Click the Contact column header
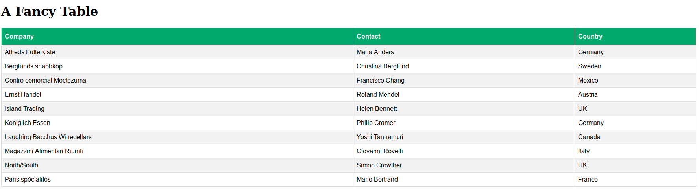The image size is (699, 191). point(368,36)
